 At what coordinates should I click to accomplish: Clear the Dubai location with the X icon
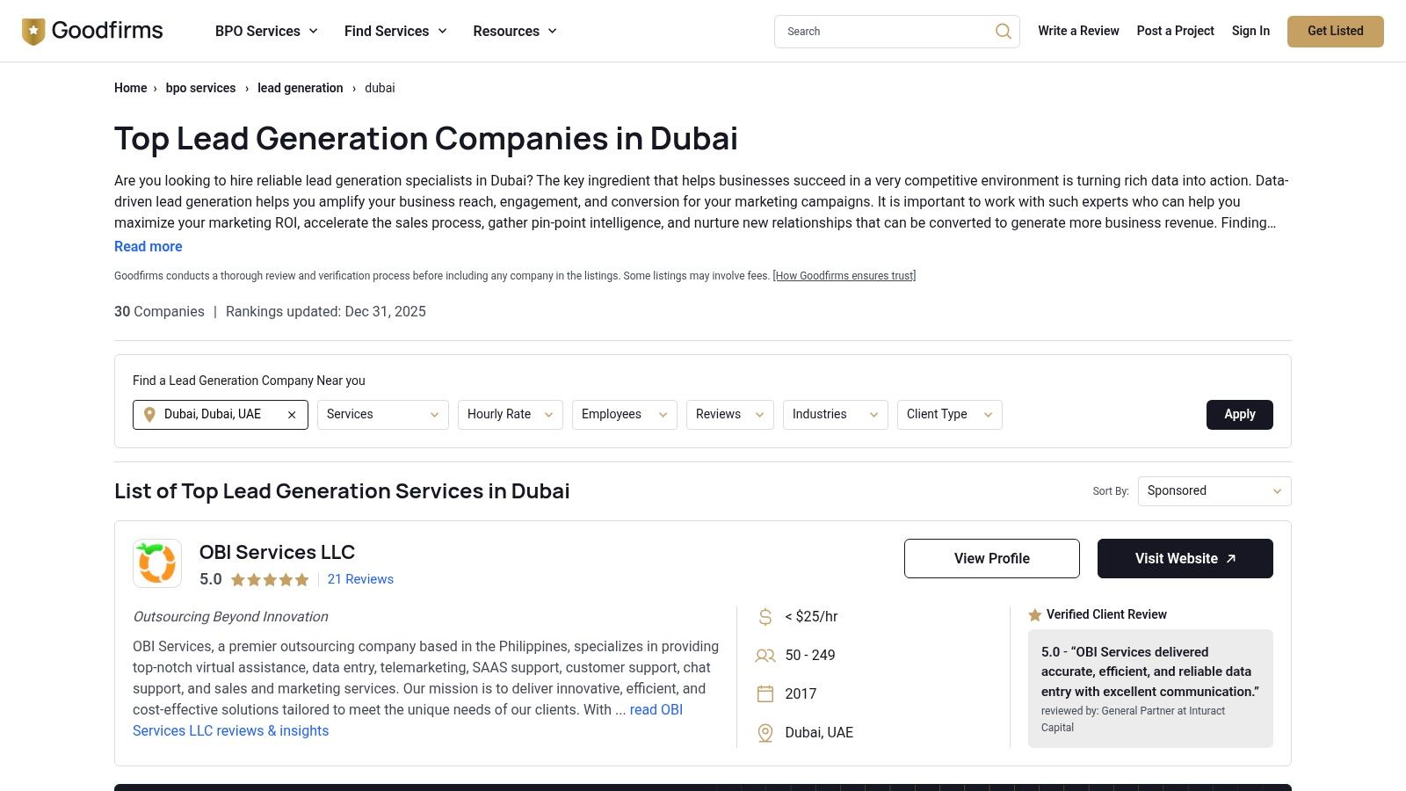[292, 414]
